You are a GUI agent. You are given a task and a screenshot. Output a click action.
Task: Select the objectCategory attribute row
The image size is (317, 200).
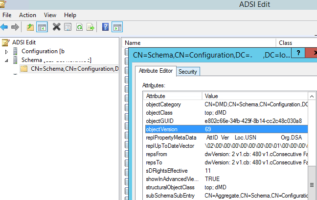pyautogui.click(x=226, y=104)
